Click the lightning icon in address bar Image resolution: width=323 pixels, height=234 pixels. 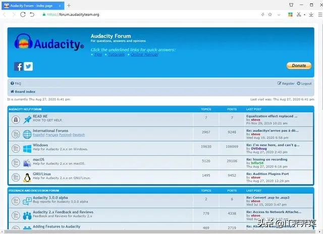point(262,15)
